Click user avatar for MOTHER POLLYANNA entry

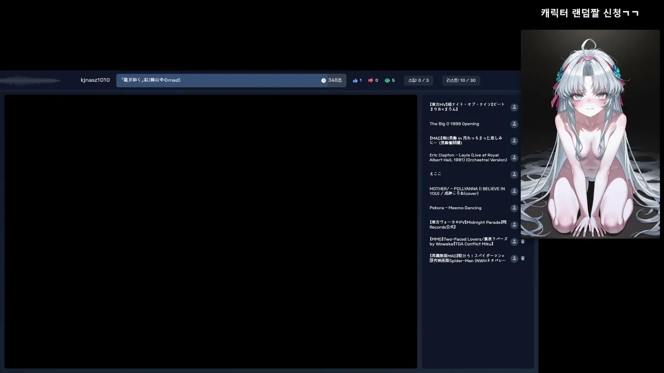[514, 191]
